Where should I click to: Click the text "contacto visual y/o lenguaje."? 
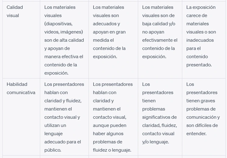tap(158, 138)
